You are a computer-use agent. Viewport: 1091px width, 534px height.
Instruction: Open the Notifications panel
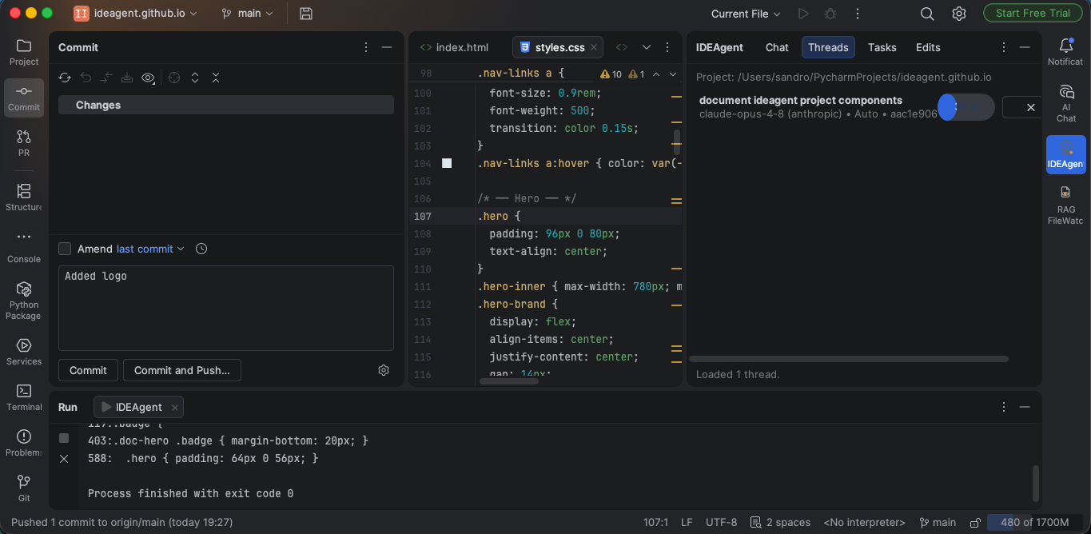tap(1066, 53)
